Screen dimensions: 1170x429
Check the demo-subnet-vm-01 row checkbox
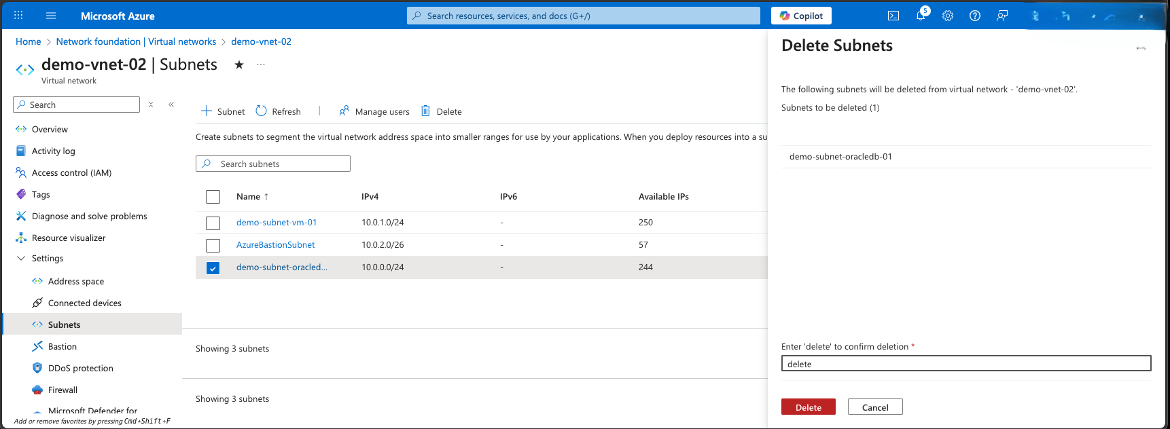[x=213, y=223]
